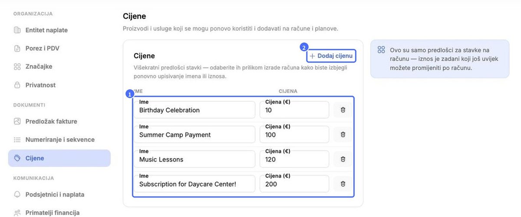Delete Subscription for Daycare Center row
Image resolution: width=521 pixels, height=217 pixels.
point(343,184)
